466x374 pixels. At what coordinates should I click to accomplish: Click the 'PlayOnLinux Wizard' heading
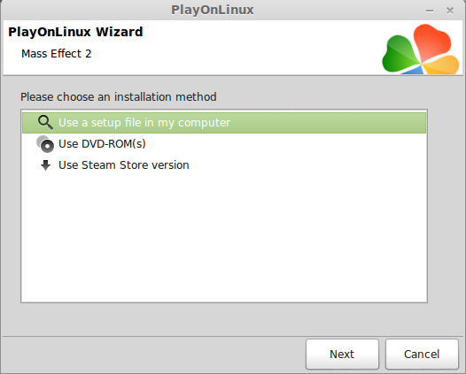[75, 32]
